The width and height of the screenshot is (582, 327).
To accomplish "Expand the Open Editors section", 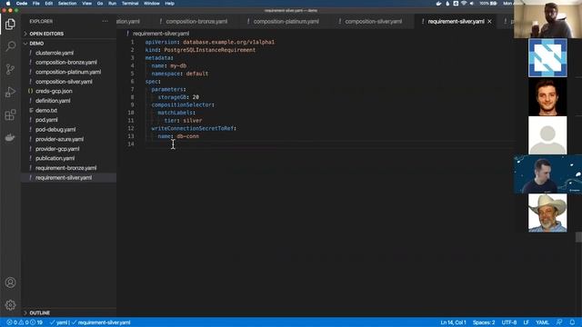I will point(69,34).
